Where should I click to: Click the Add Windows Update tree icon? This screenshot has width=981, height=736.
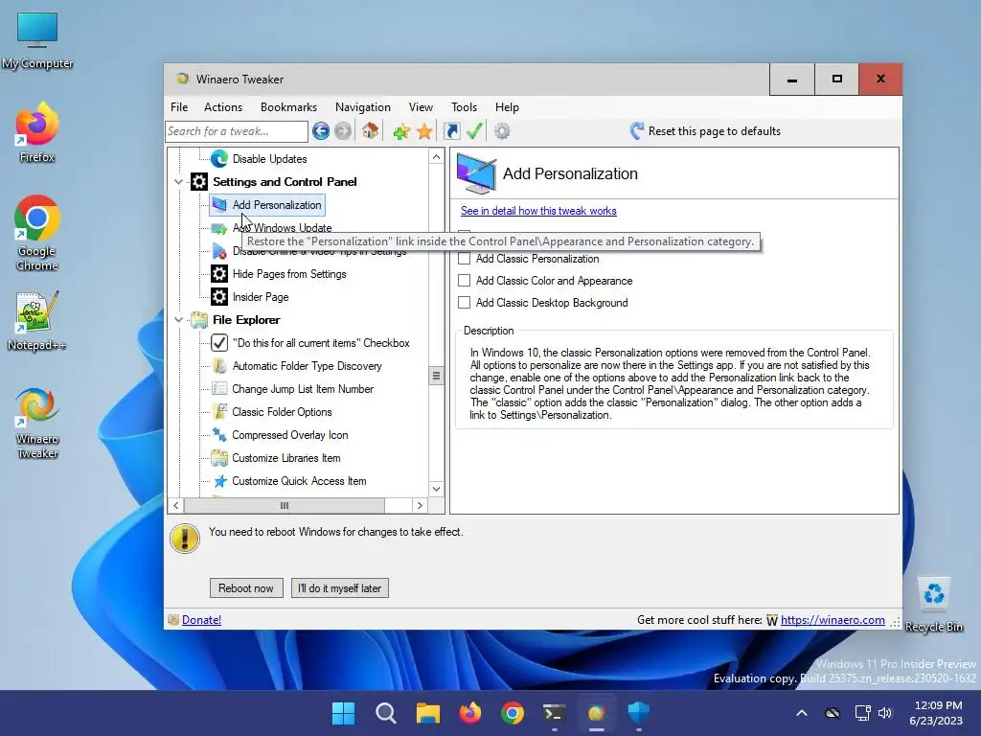[219, 228]
